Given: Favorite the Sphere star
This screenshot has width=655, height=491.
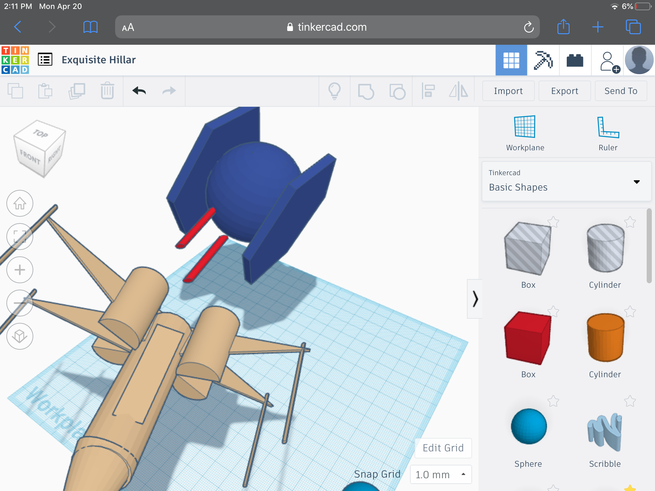Looking at the screenshot, I should (x=553, y=401).
